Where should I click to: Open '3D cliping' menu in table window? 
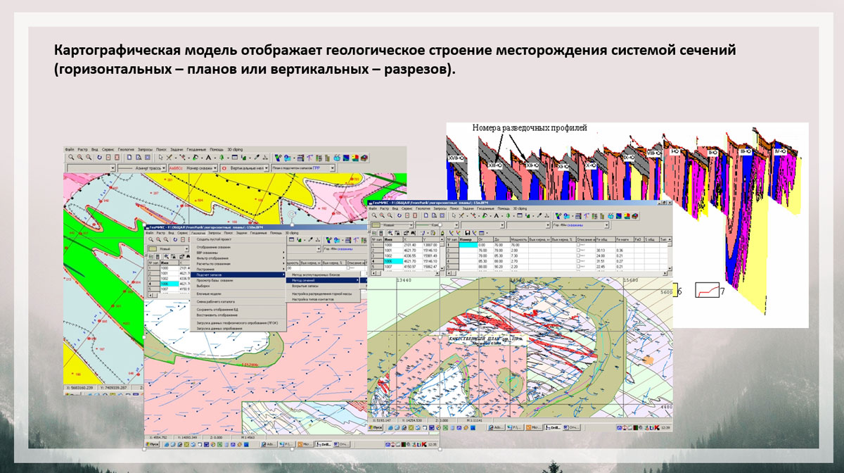(520, 208)
